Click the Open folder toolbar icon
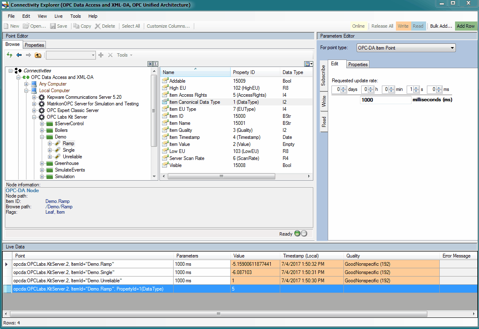 point(26,26)
